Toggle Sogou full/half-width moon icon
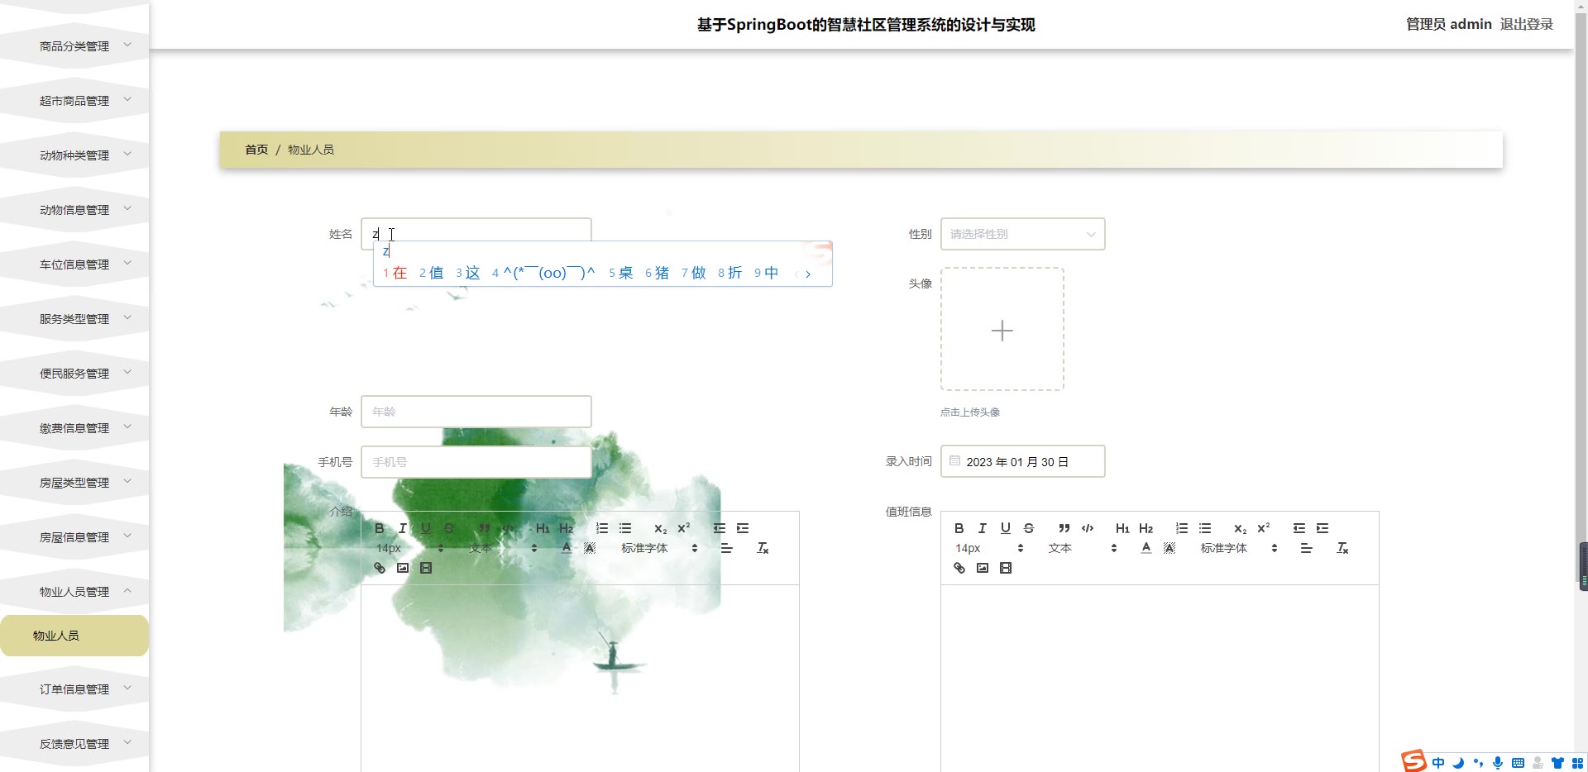This screenshot has width=1588, height=772. (1458, 763)
